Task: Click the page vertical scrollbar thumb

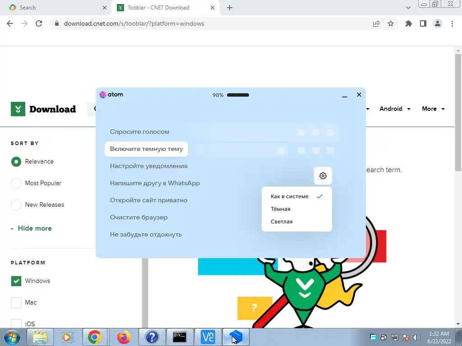Action: 458,112
